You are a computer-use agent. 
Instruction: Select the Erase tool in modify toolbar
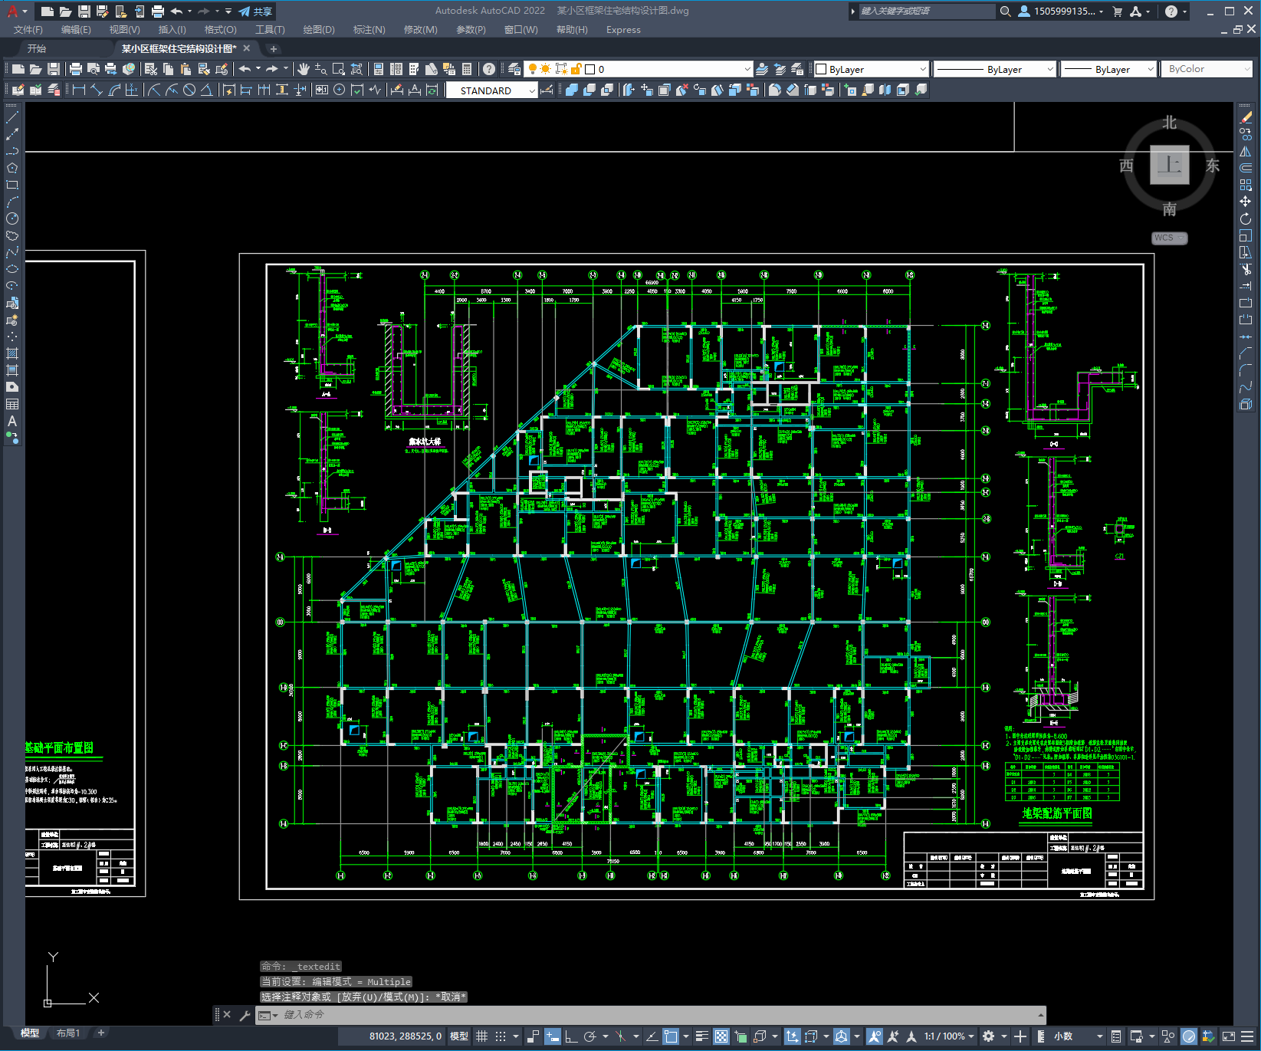click(1246, 117)
